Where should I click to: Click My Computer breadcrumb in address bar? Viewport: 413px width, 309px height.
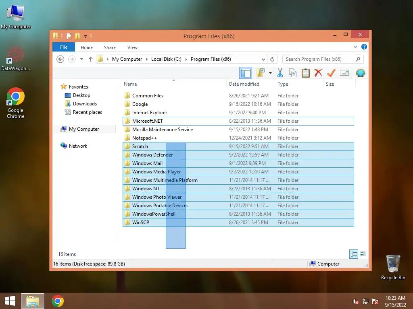(127, 59)
